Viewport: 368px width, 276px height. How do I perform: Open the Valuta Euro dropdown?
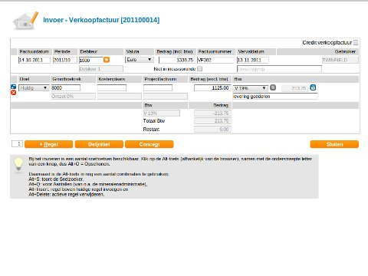(140, 60)
